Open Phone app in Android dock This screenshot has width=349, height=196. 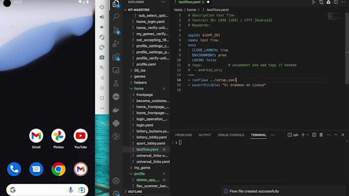(14, 169)
